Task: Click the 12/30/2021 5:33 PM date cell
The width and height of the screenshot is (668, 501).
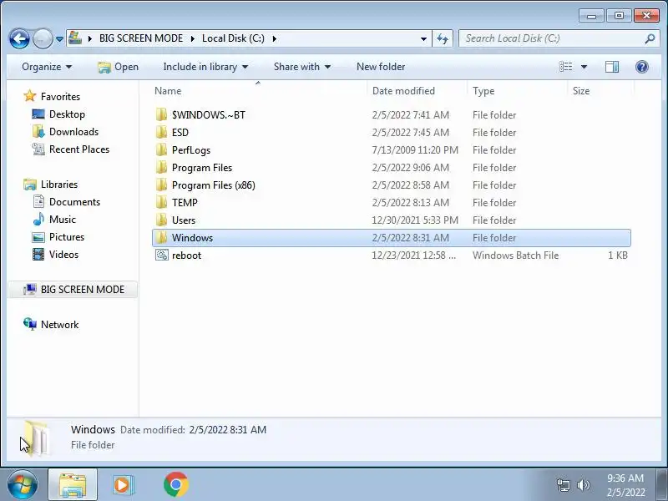Action: click(x=415, y=220)
